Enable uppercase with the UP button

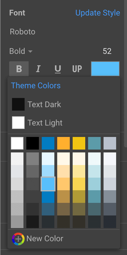click(77, 69)
